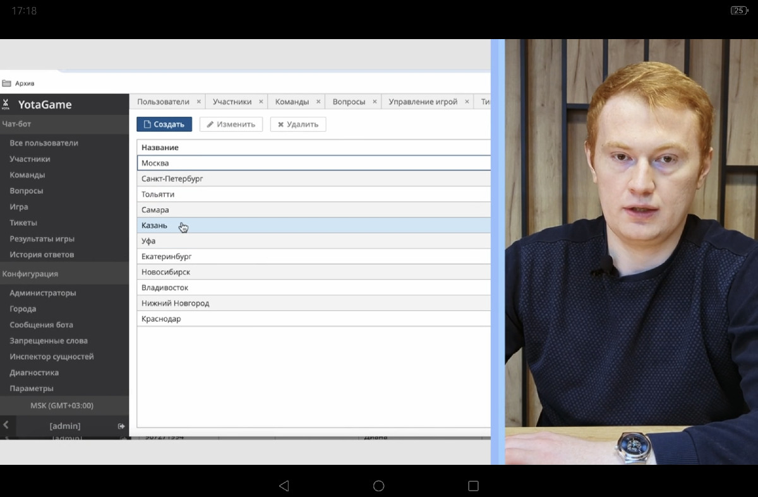
Task: Switch to the Вопросы tab
Action: click(x=349, y=102)
